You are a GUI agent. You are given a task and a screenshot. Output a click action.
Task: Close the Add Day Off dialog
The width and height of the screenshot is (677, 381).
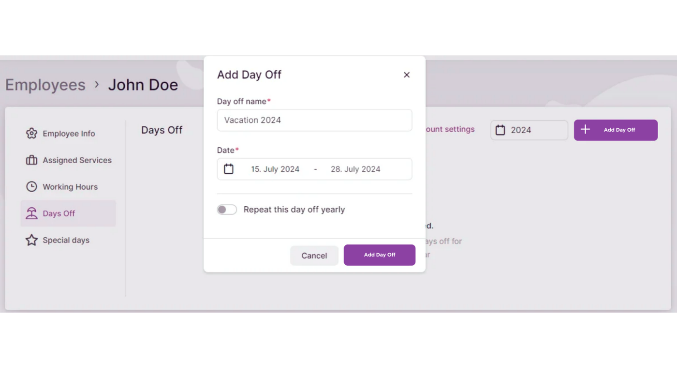(407, 75)
